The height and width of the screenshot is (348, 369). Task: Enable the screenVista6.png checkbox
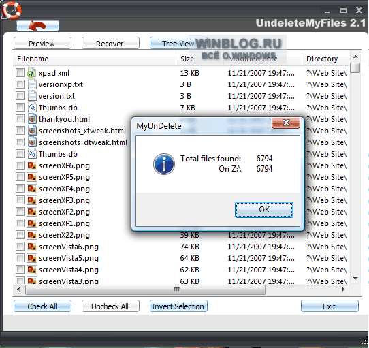pos(20,247)
